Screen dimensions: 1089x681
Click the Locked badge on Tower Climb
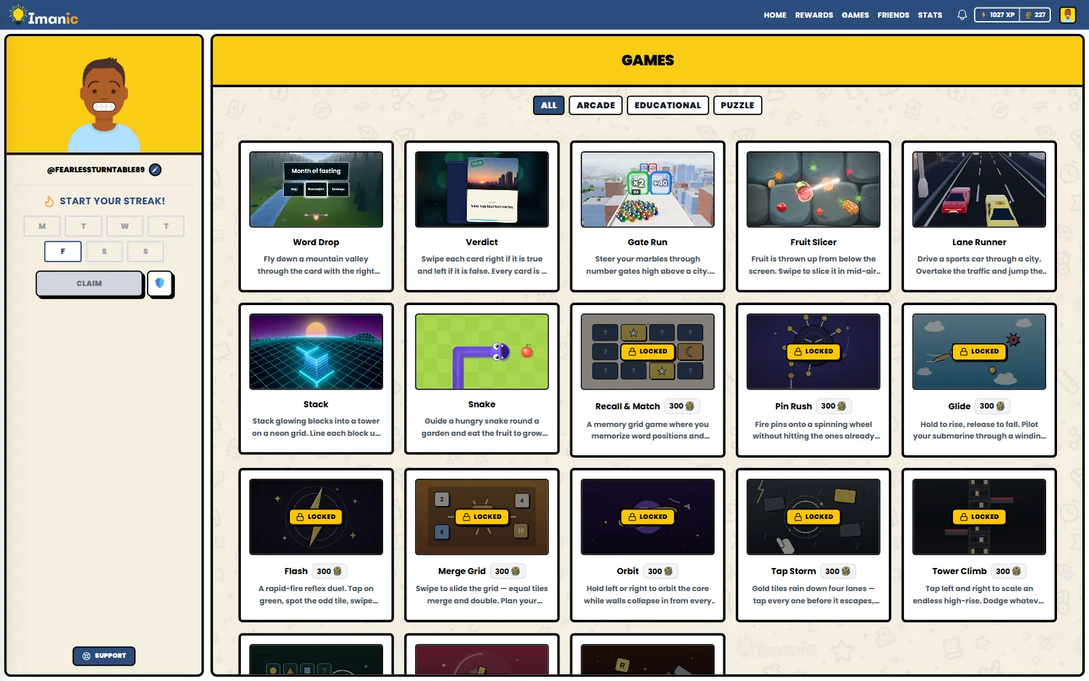coord(979,517)
